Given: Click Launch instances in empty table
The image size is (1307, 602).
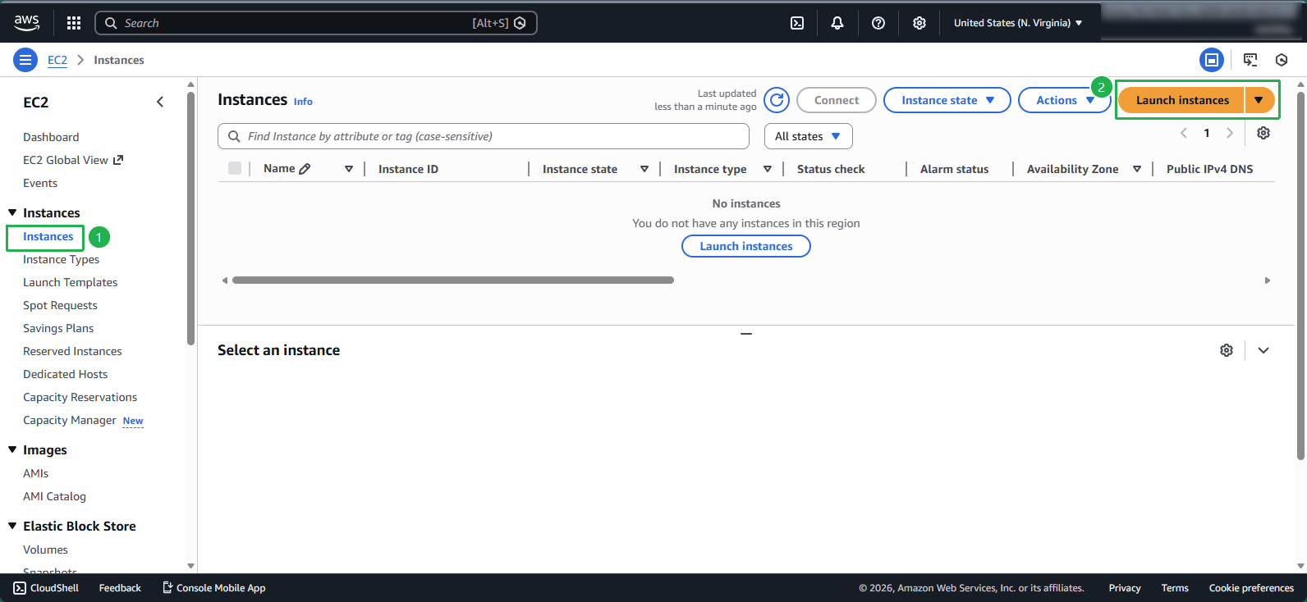Looking at the screenshot, I should [x=746, y=246].
